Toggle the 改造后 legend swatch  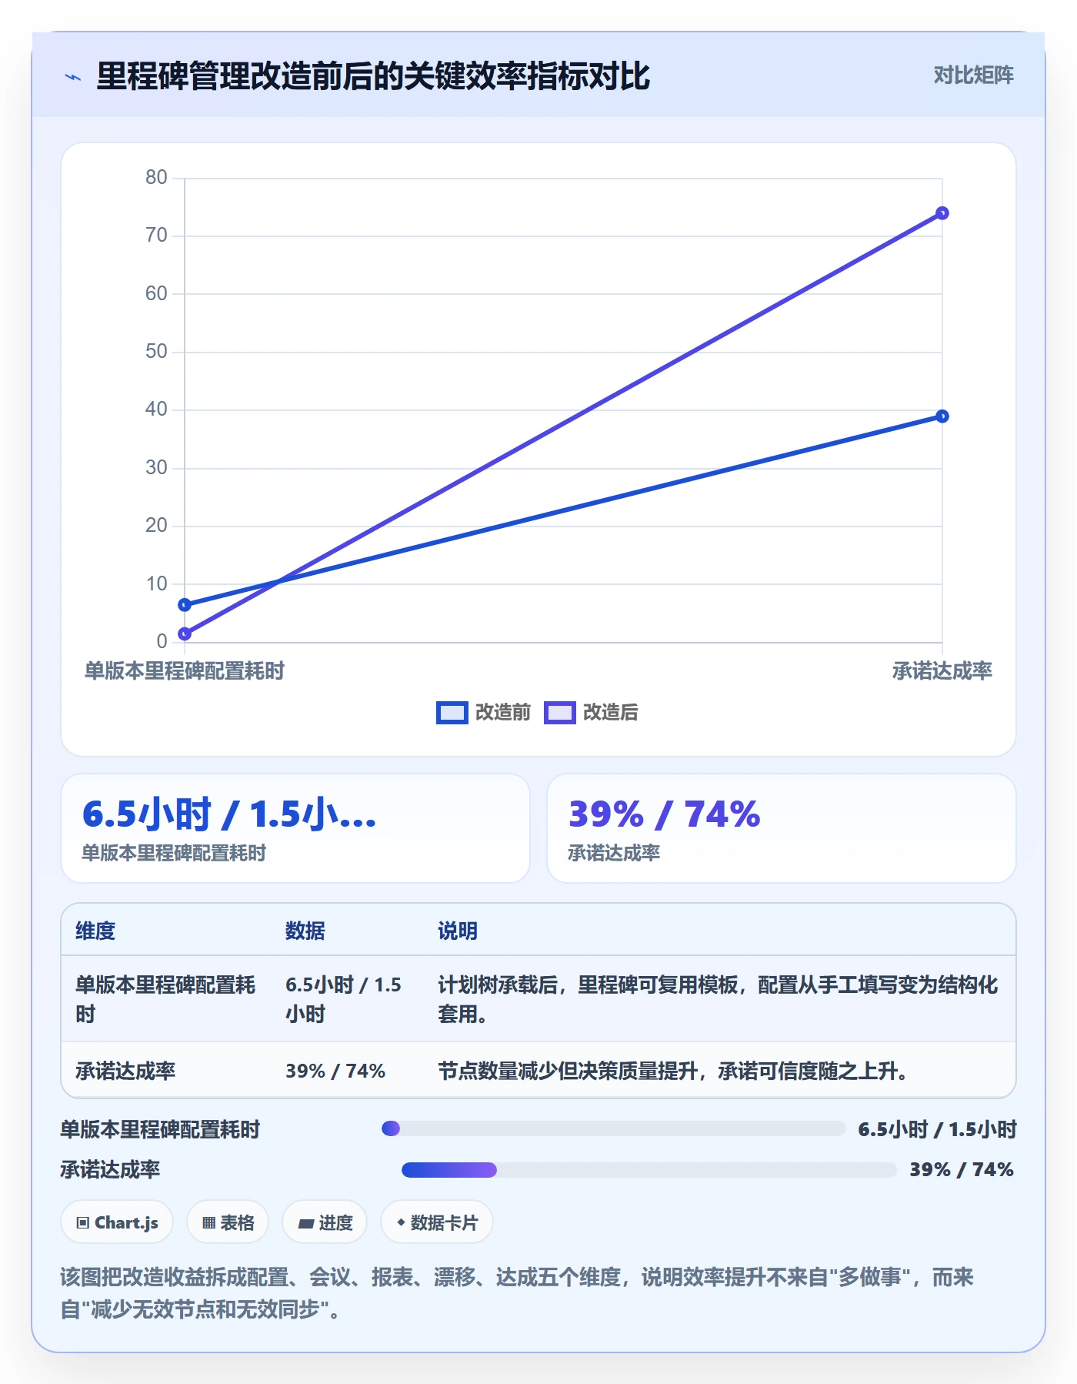point(559,713)
